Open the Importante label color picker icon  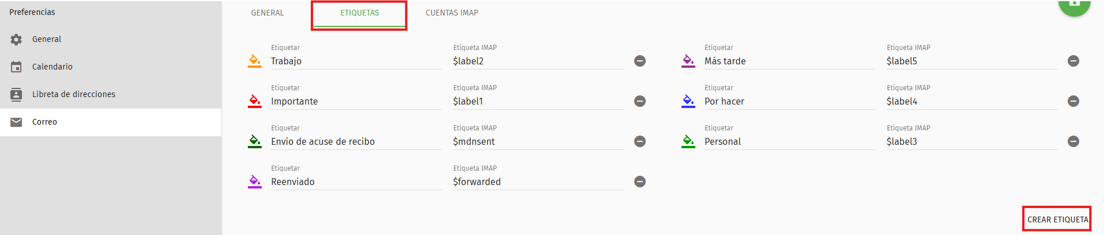point(255,101)
